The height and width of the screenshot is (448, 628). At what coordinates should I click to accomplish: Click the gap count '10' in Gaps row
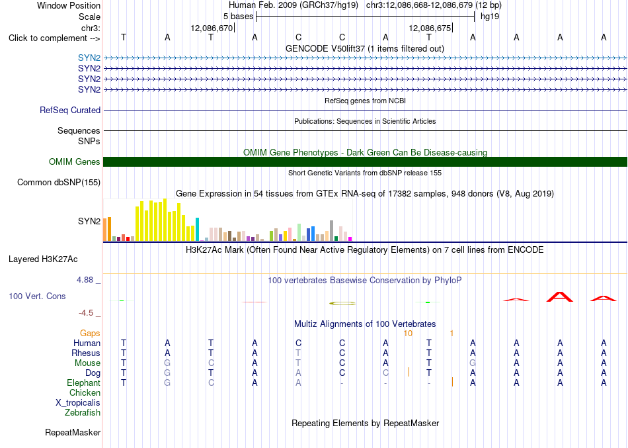[408, 334]
